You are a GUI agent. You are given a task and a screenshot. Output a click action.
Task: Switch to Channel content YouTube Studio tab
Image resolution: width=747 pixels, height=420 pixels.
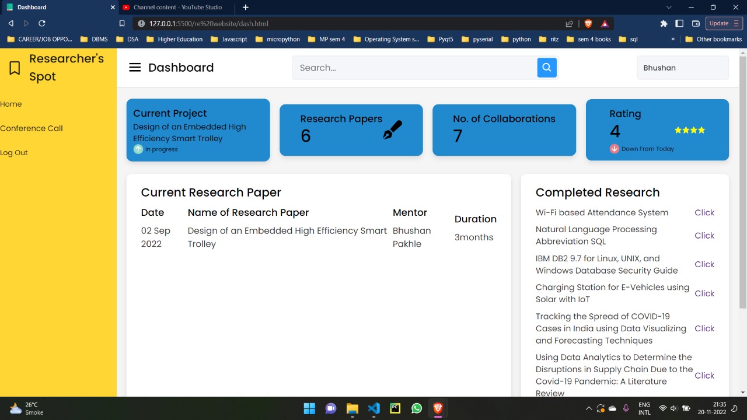177,7
